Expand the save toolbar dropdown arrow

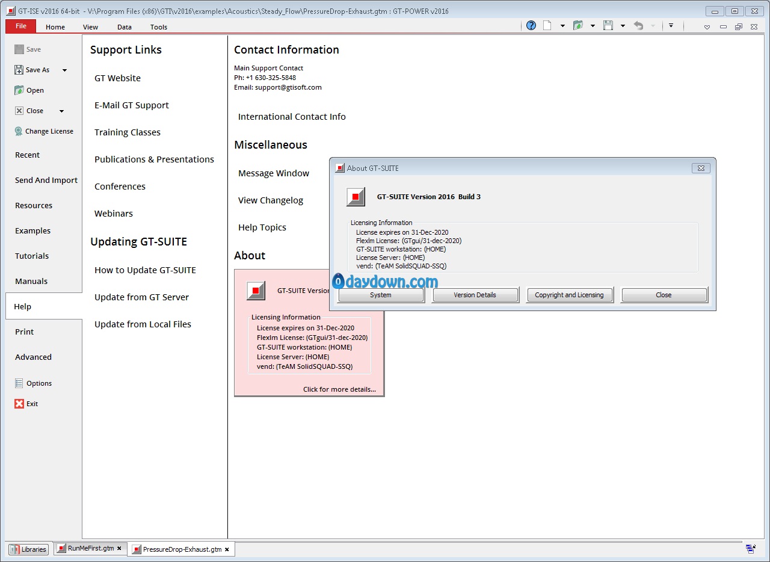point(623,26)
